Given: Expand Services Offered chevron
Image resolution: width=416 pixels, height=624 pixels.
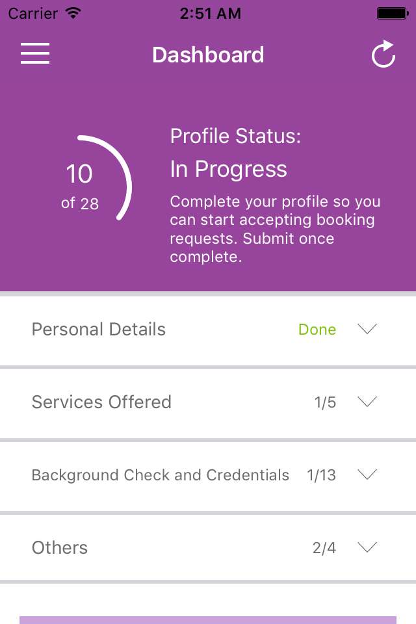Looking at the screenshot, I should pyautogui.click(x=367, y=402).
